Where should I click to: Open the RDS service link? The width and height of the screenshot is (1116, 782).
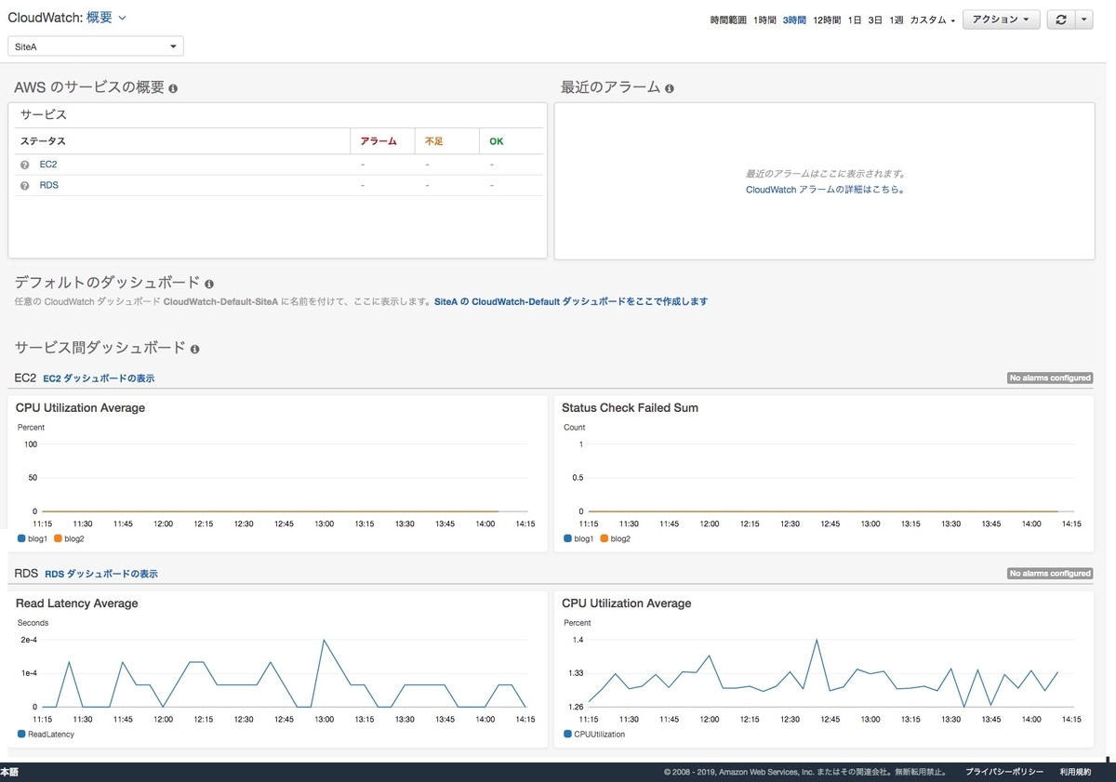[x=49, y=185]
